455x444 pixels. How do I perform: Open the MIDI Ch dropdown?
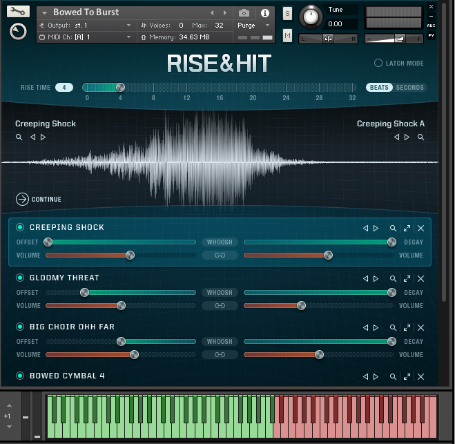point(128,37)
